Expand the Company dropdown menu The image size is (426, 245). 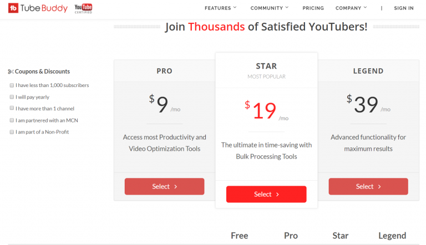pyautogui.click(x=351, y=8)
